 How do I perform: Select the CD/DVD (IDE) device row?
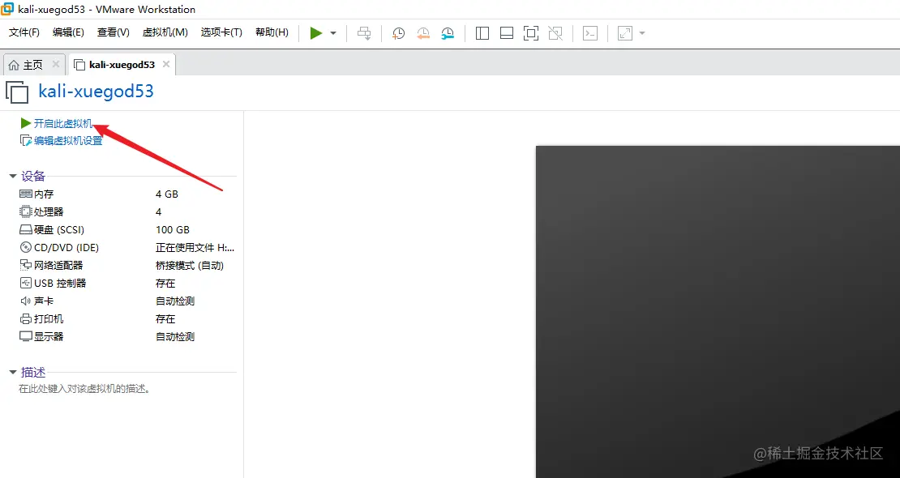tap(127, 247)
